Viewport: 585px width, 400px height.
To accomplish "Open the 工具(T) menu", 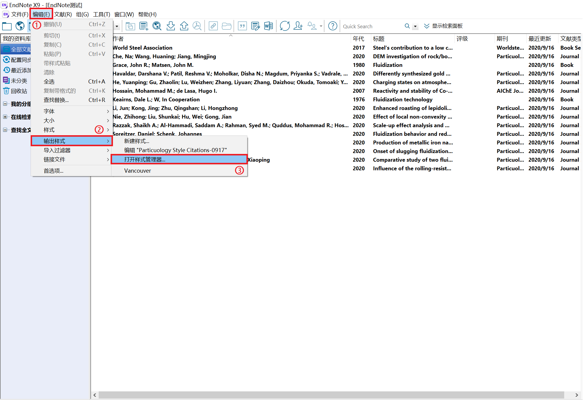I will pyautogui.click(x=101, y=14).
